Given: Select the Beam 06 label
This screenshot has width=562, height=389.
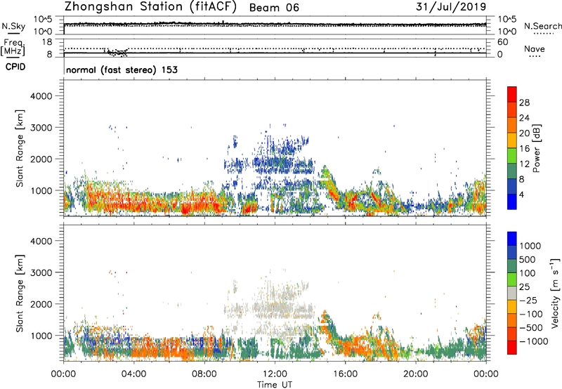Looking at the screenshot, I should pos(274,8).
